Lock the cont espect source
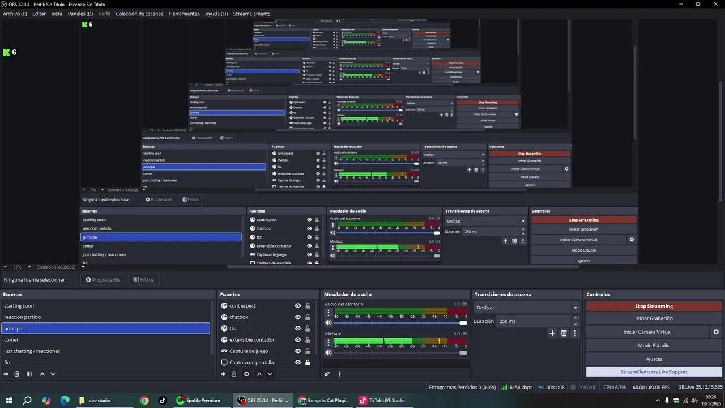 (x=308, y=306)
